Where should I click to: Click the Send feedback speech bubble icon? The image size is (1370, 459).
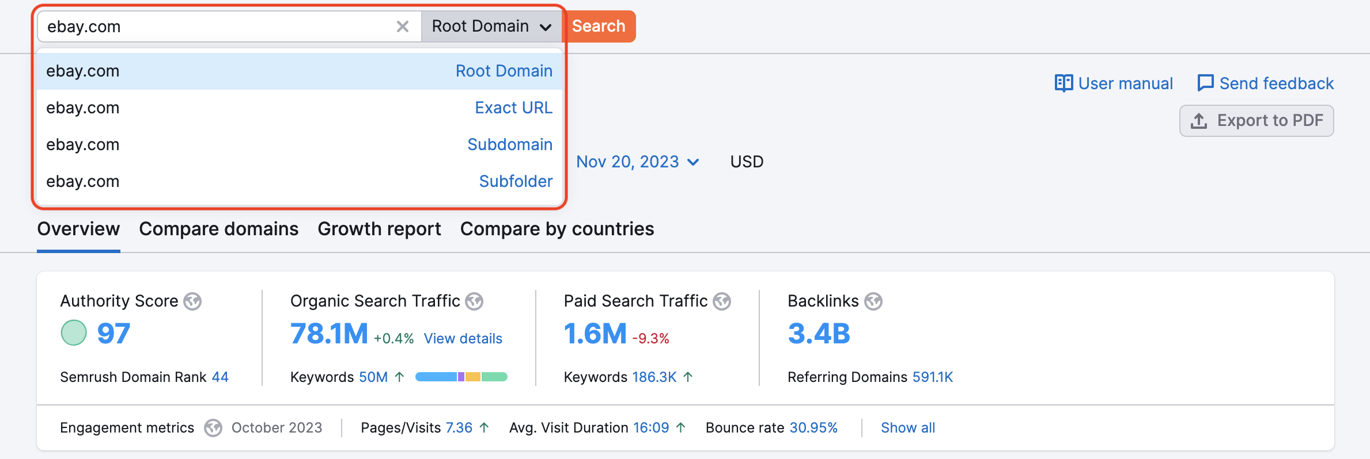pos(1205,83)
